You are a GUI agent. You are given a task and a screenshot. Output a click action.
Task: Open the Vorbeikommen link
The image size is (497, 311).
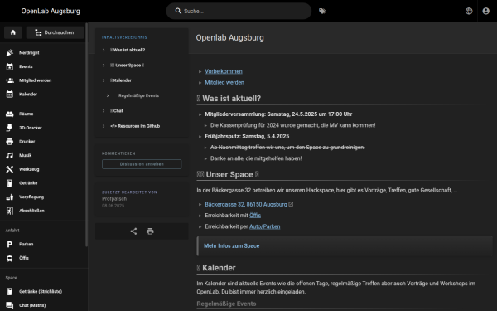224,71
